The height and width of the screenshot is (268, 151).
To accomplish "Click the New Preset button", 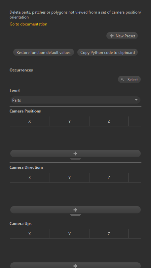I will pyautogui.click(x=122, y=36).
